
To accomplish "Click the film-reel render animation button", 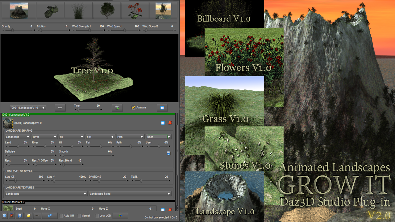I will pos(117,108).
